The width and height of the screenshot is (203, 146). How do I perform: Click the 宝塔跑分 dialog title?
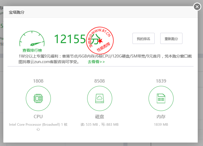[17, 12]
